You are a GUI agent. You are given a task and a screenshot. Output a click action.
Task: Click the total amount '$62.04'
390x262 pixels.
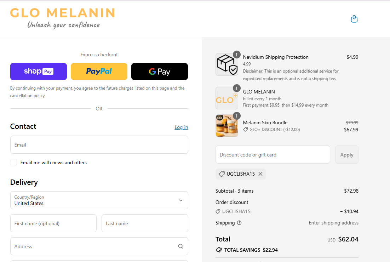pos(348,239)
